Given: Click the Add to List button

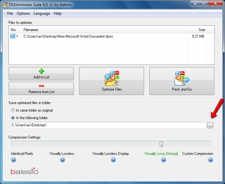Looking at the screenshot, I should click(x=41, y=74).
